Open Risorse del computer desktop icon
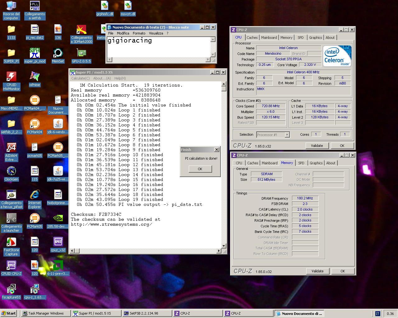This screenshot has width=398, height=318. [11, 10]
